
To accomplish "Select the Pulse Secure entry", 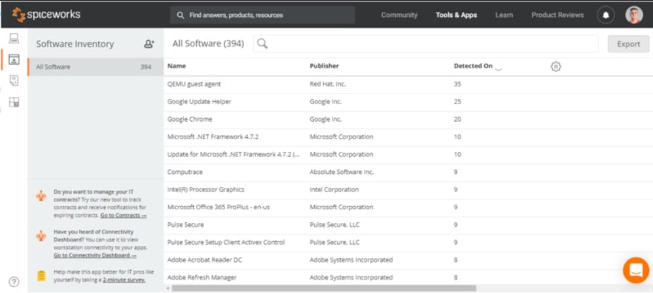I will (408, 225).
